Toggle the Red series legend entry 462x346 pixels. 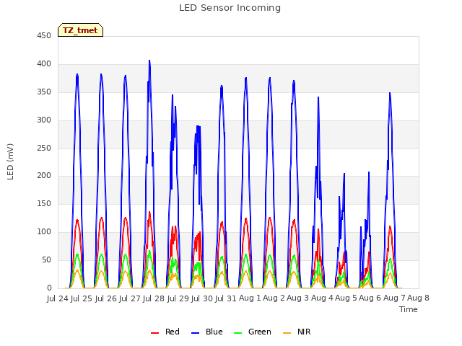165,332
